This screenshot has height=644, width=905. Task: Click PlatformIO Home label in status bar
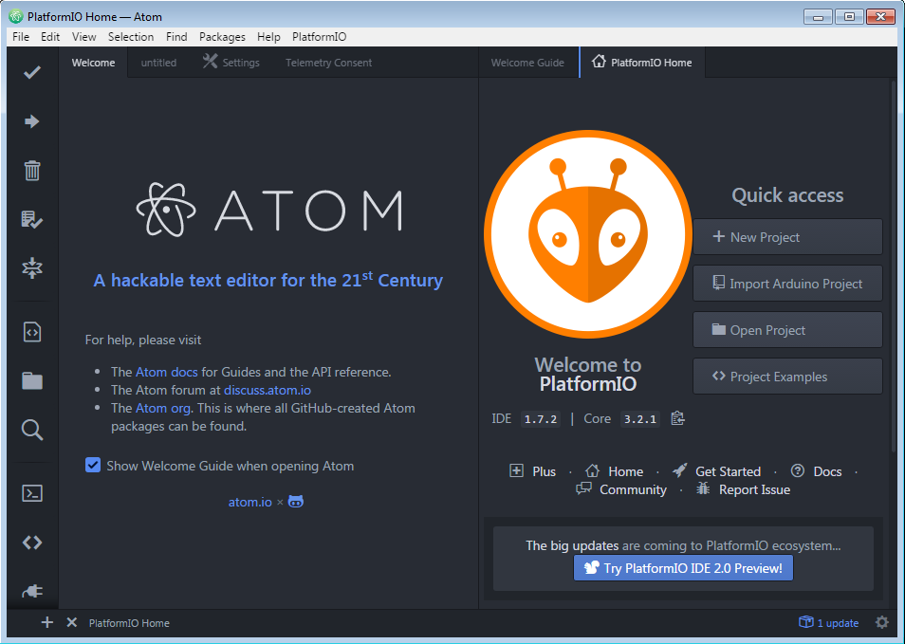pyautogui.click(x=129, y=623)
